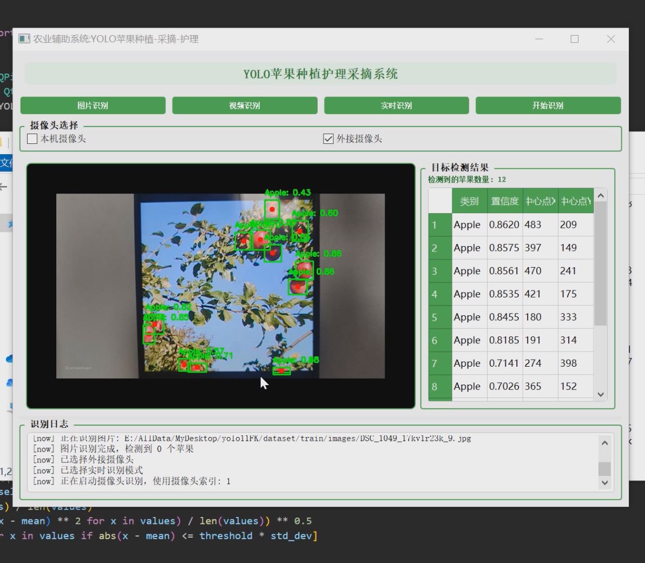The image size is (645, 563).
Task: Click center X cell 483
Action: click(541, 225)
